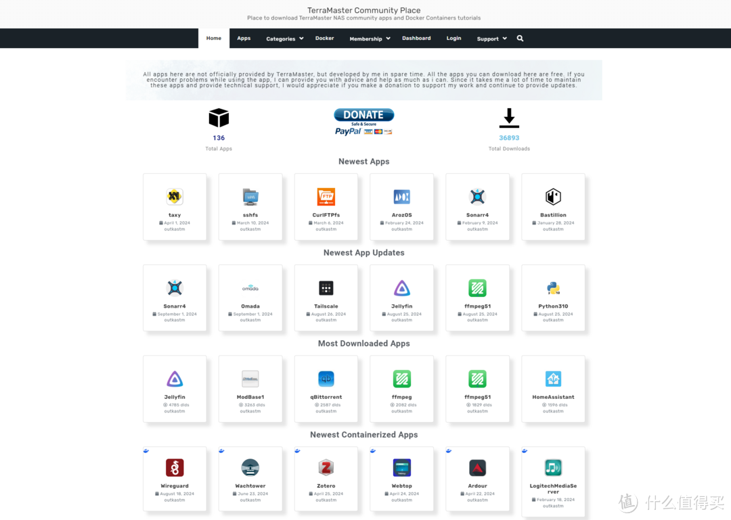Open the Wireguard container icon
The height and width of the screenshot is (520, 731).
tap(175, 468)
